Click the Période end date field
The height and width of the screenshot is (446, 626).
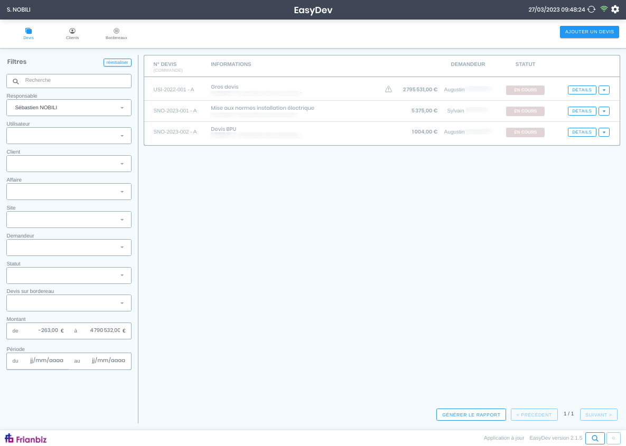click(x=108, y=360)
